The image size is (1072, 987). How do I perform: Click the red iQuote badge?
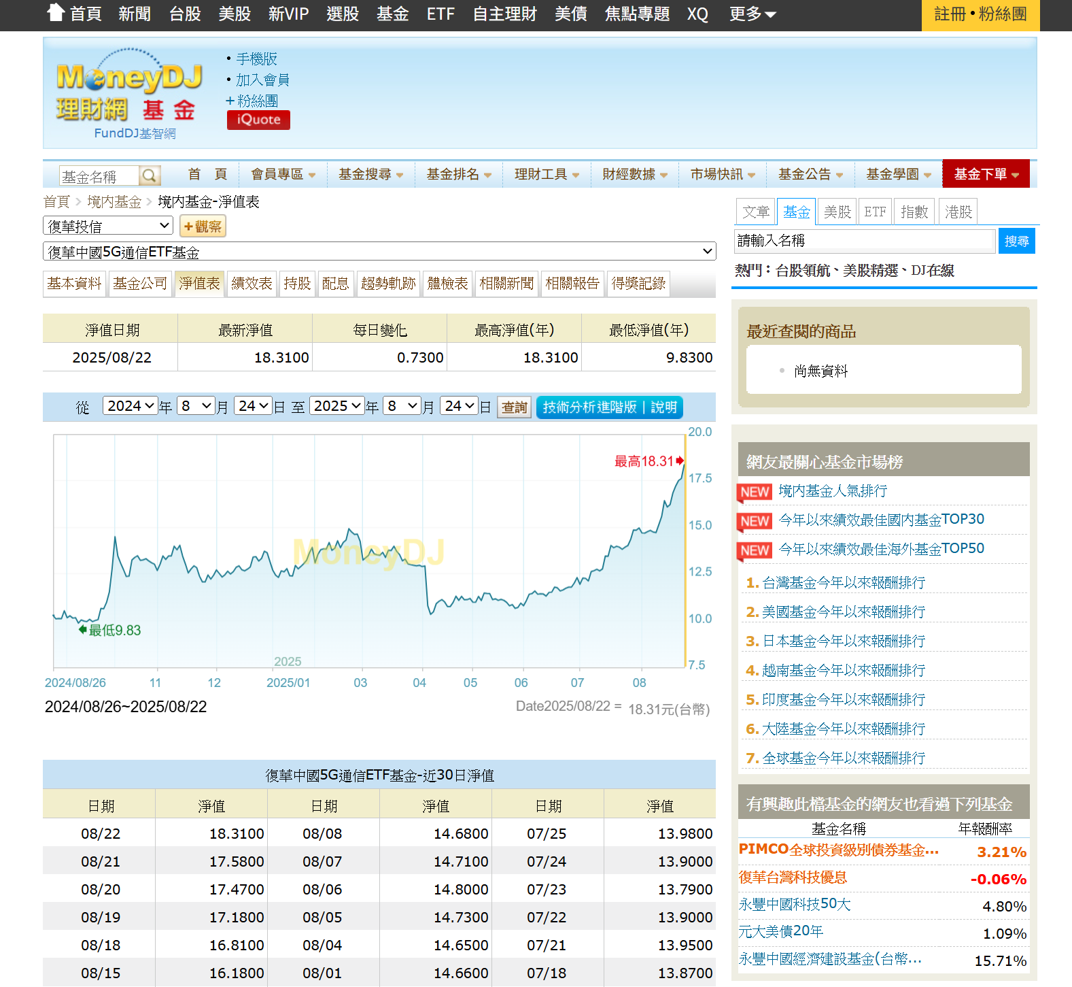pyautogui.click(x=258, y=120)
